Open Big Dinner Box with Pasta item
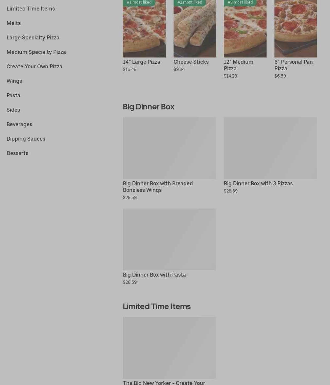The height and width of the screenshot is (385, 330). click(x=169, y=247)
